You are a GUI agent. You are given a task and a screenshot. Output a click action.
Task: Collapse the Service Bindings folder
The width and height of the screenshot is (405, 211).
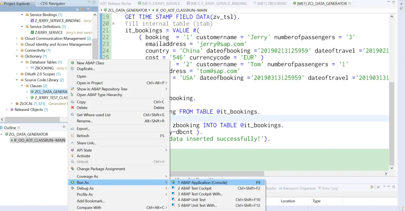[x=22, y=15]
